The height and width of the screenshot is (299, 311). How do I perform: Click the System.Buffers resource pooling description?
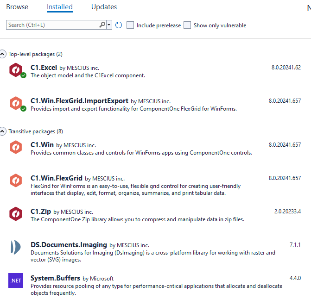pyautogui.click(x=157, y=289)
